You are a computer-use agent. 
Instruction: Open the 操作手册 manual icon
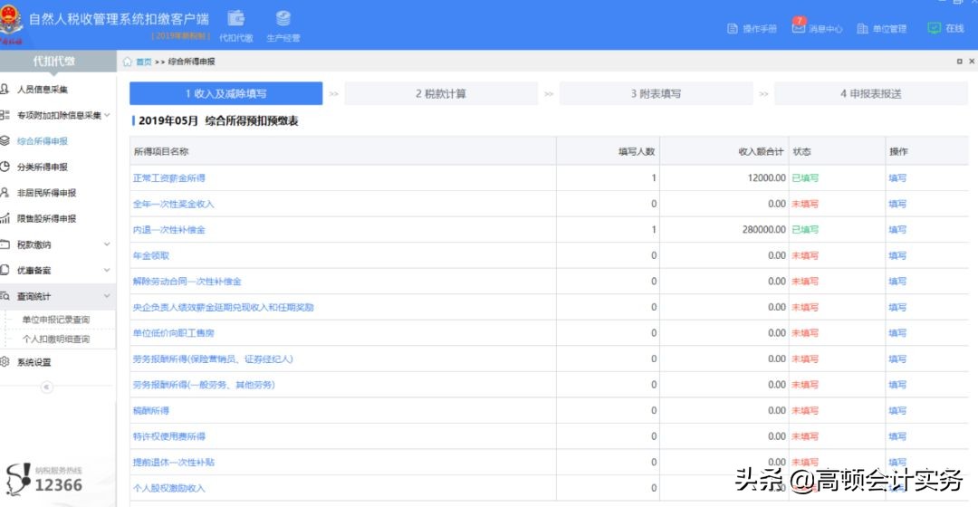(733, 29)
